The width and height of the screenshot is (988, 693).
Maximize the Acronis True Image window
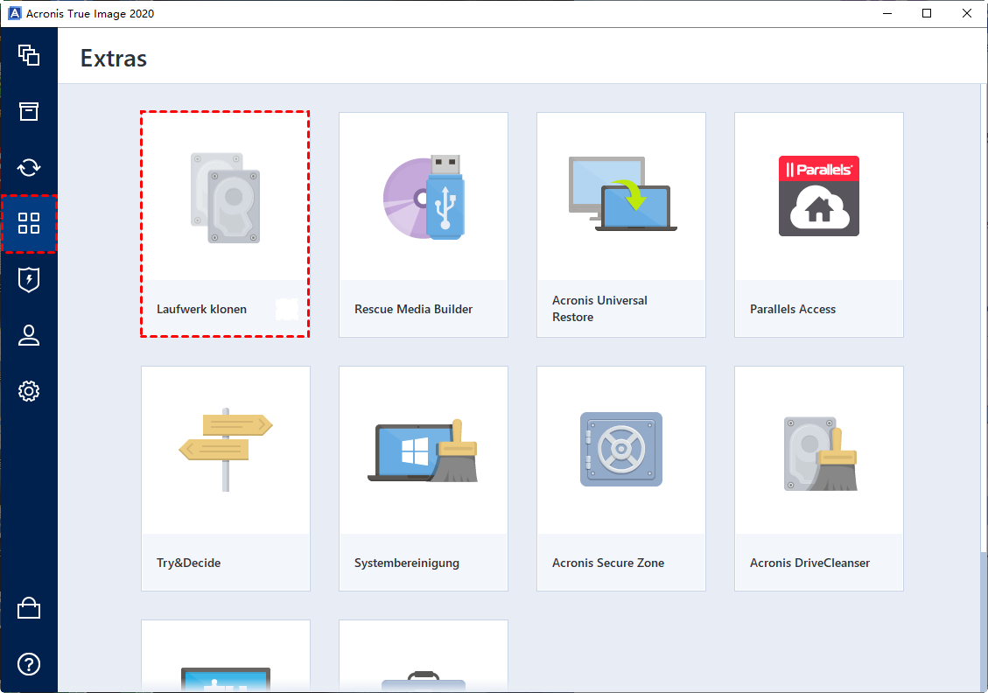point(926,13)
